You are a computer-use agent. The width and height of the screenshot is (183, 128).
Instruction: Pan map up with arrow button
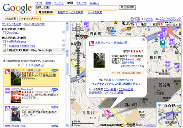tap(78, 25)
